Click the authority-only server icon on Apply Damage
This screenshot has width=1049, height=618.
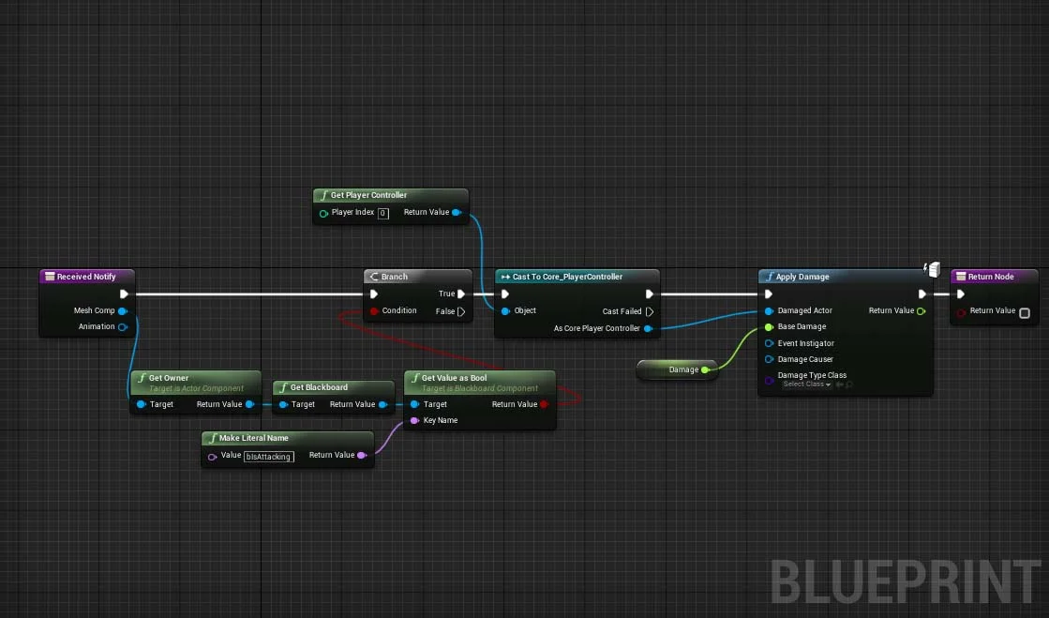[x=932, y=269]
